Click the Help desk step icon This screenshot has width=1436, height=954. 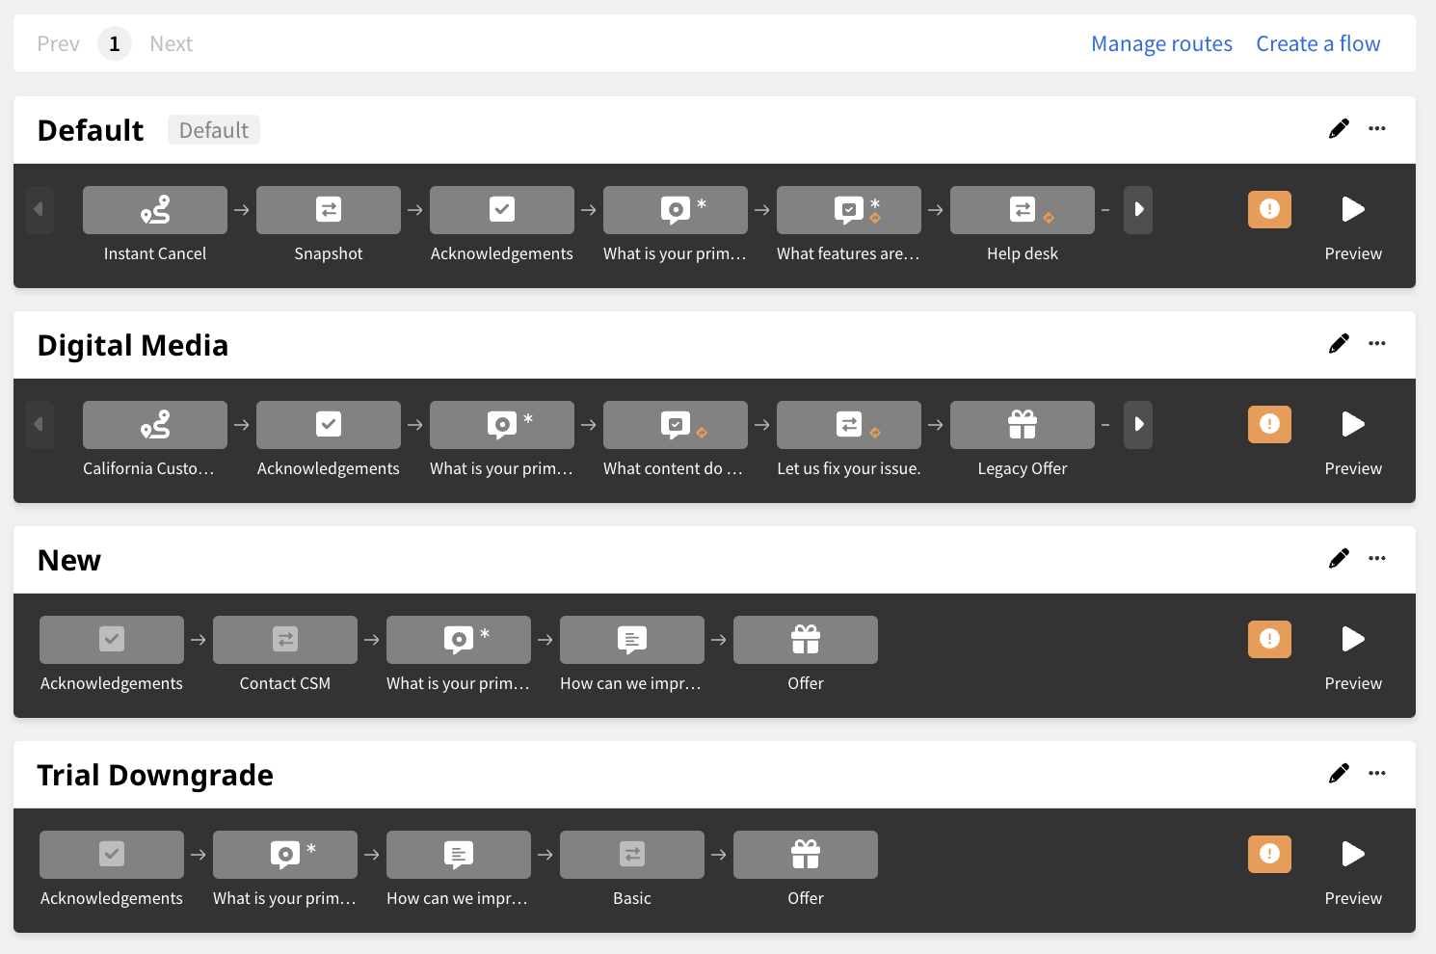[1022, 209]
